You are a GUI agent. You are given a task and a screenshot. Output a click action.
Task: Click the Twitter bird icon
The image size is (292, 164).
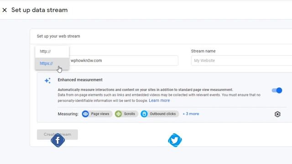175,140
